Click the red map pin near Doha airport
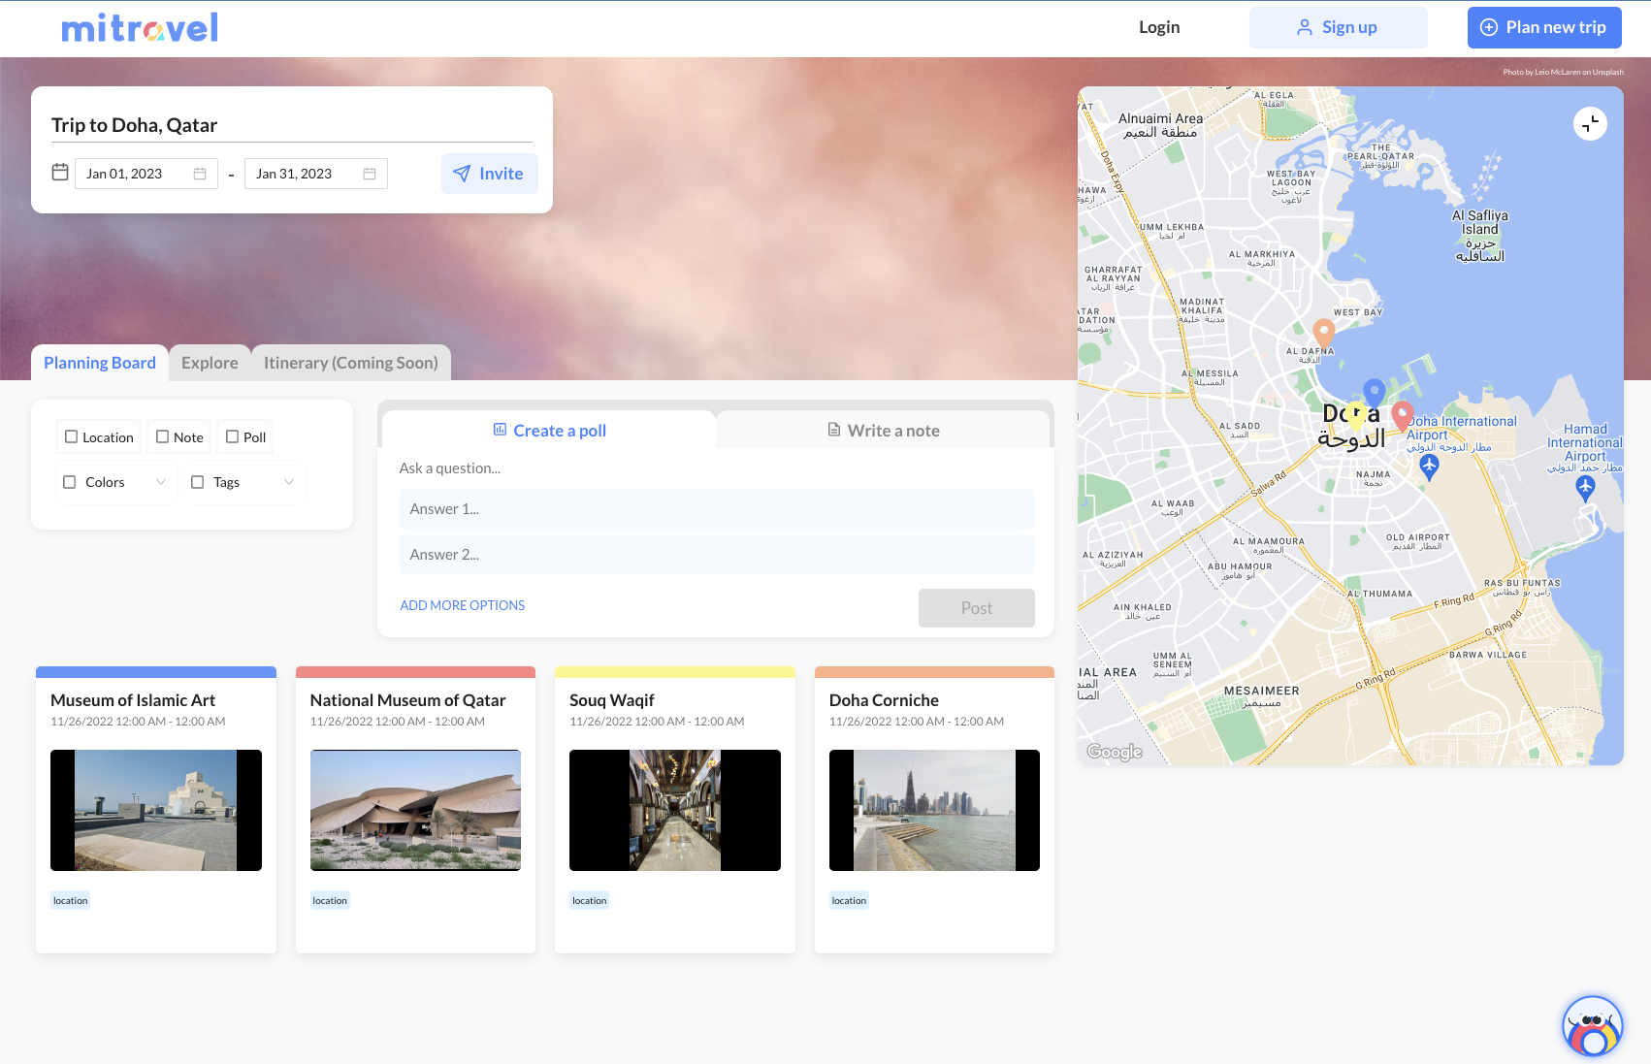The height and width of the screenshot is (1064, 1651). 1402,414
